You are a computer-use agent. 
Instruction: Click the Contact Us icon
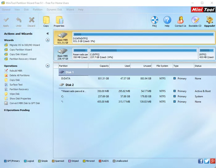(x=181, y=20)
